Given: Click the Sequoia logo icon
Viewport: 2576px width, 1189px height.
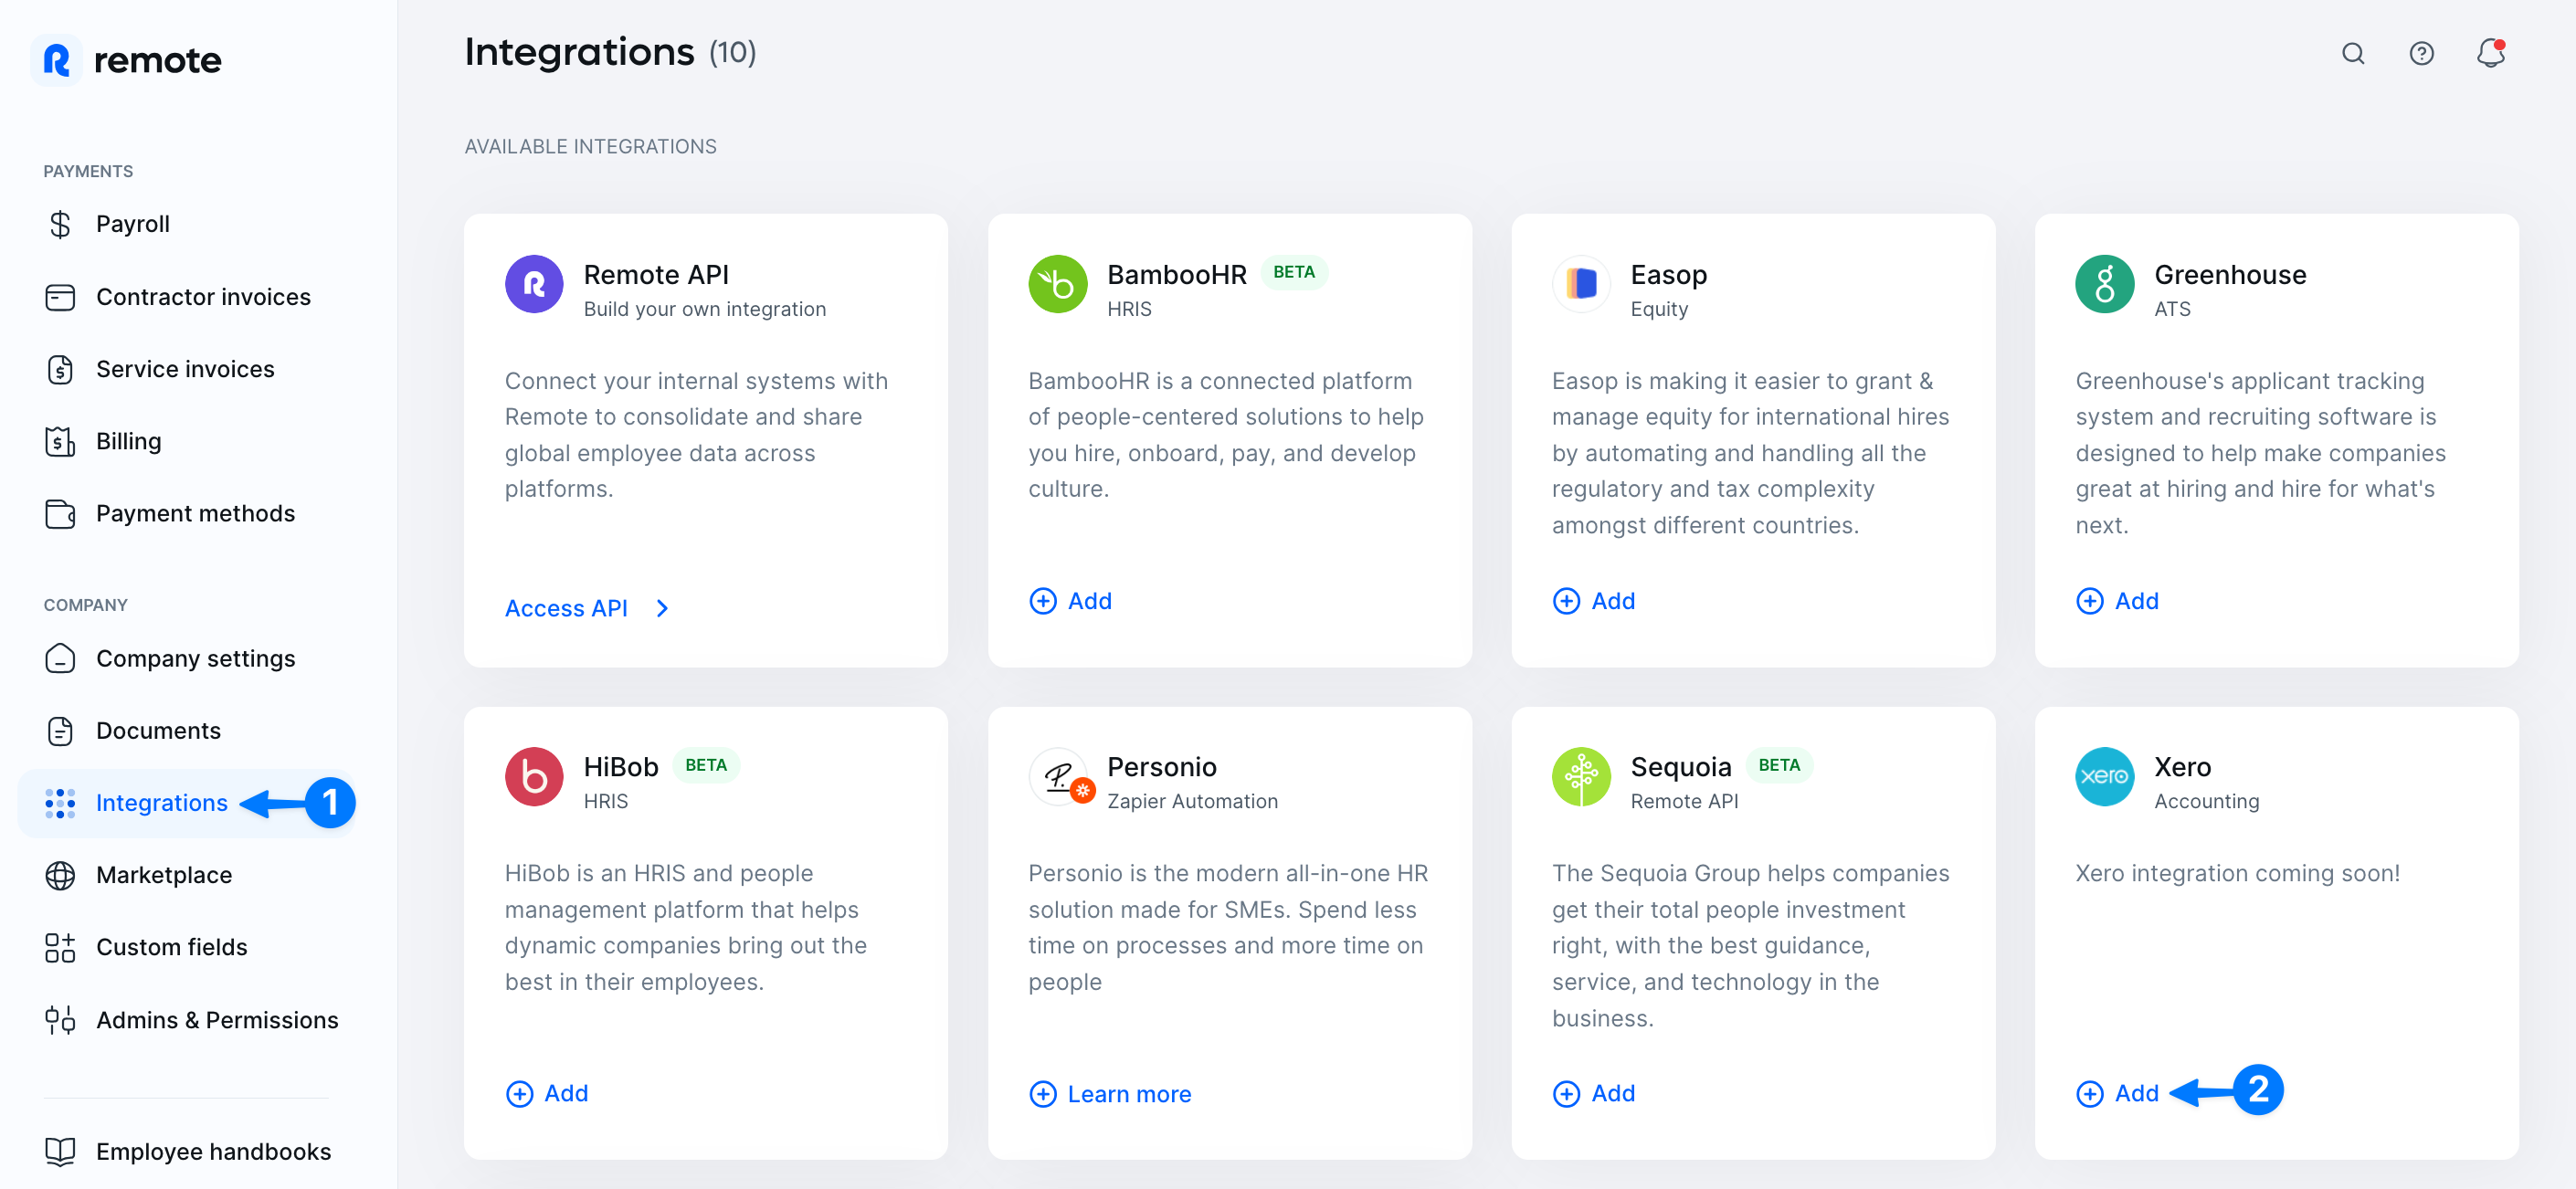Looking at the screenshot, I should [x=1581, y=776].
